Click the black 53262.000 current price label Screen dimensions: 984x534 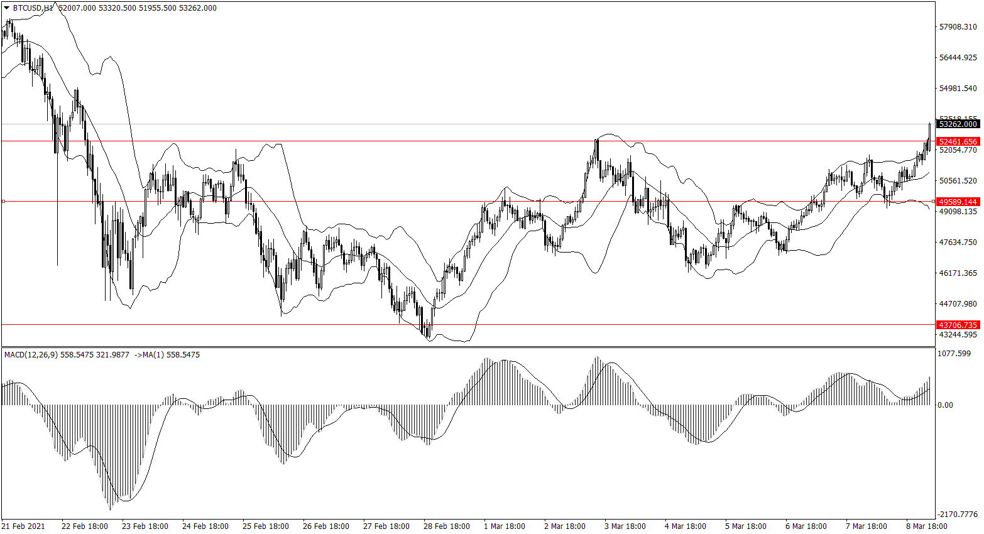pyautogui.click(x=957, y=124)
